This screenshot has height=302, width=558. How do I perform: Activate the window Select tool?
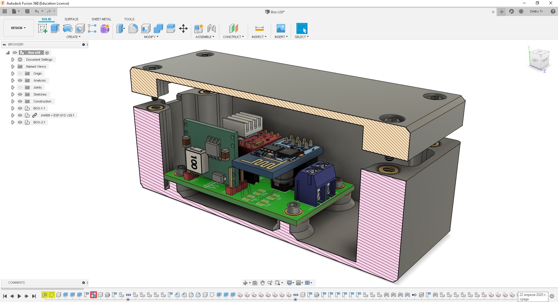(x=302, y=28)
